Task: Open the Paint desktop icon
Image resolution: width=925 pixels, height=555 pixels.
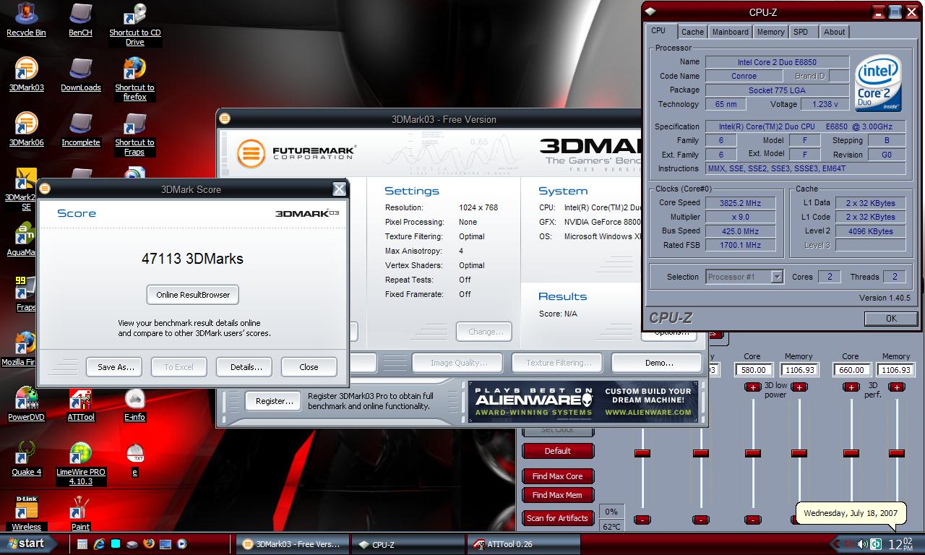Action: coord(80,515)
